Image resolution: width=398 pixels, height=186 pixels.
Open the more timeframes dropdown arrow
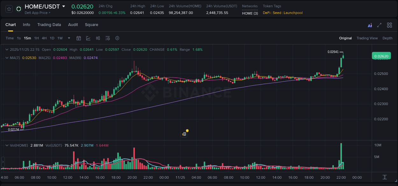tap(68, 38)
